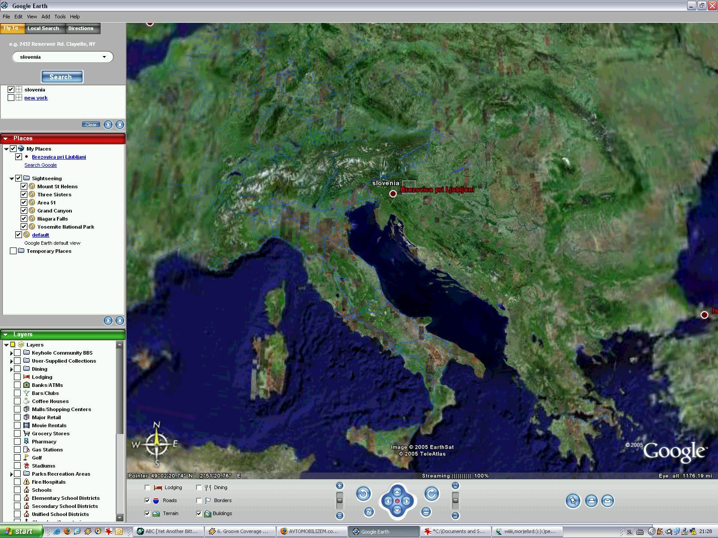Open Brezovica pri Ljubljani place link

pyautogui.click(x=59, y=157)
